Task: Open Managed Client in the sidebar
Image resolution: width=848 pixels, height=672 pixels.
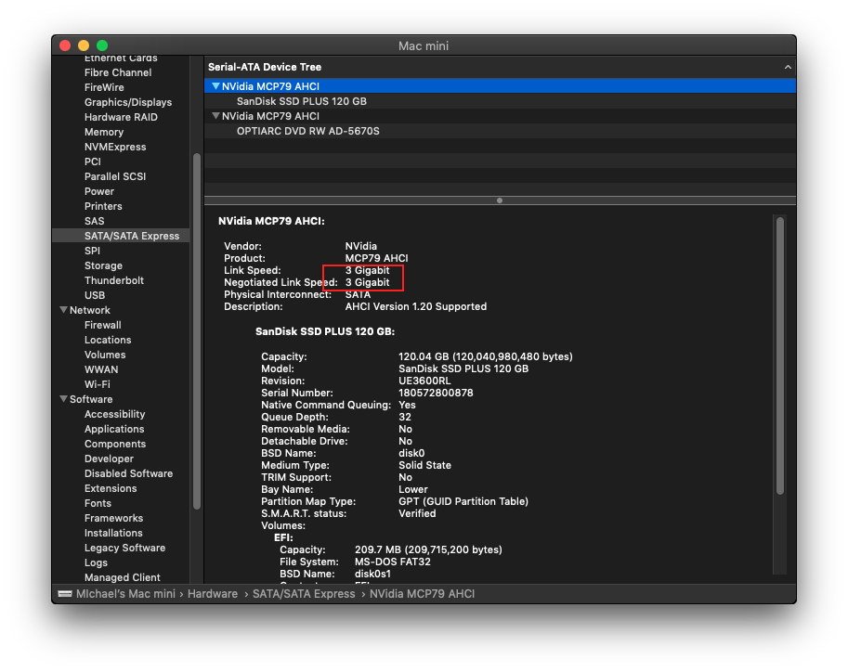Action: coord(123,577)
